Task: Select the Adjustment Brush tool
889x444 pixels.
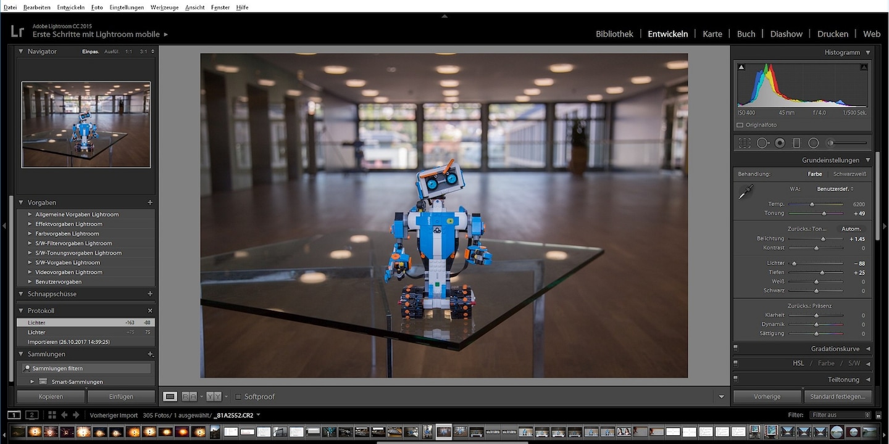Action: click(849, 142)
